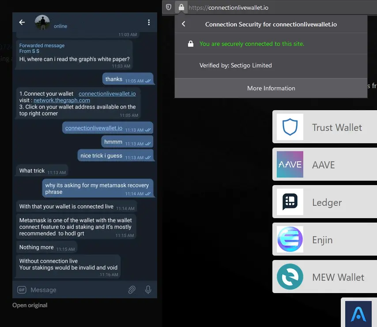The image size is (377, 327).
Task: Click read checkmarks on 'hmmm' message
Action: 148,144
